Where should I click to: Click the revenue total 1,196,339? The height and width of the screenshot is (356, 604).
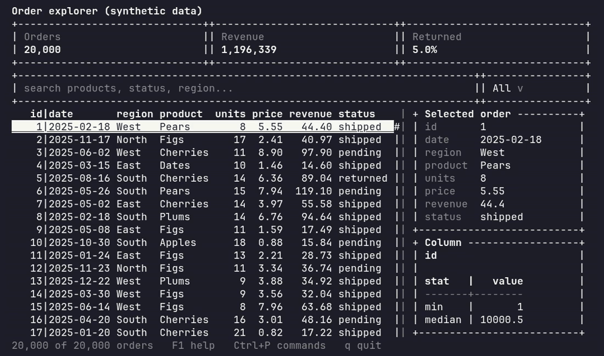249,50
